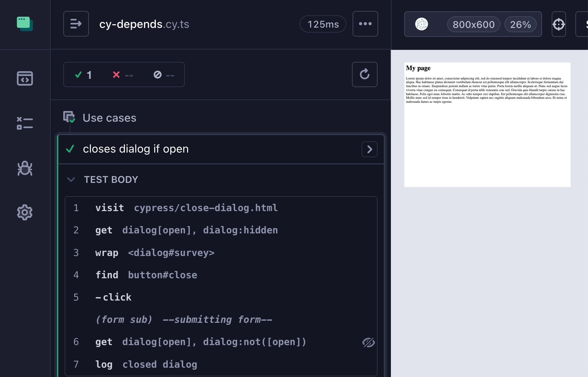Open the Debug page bug icon

(x=25, y=168)
